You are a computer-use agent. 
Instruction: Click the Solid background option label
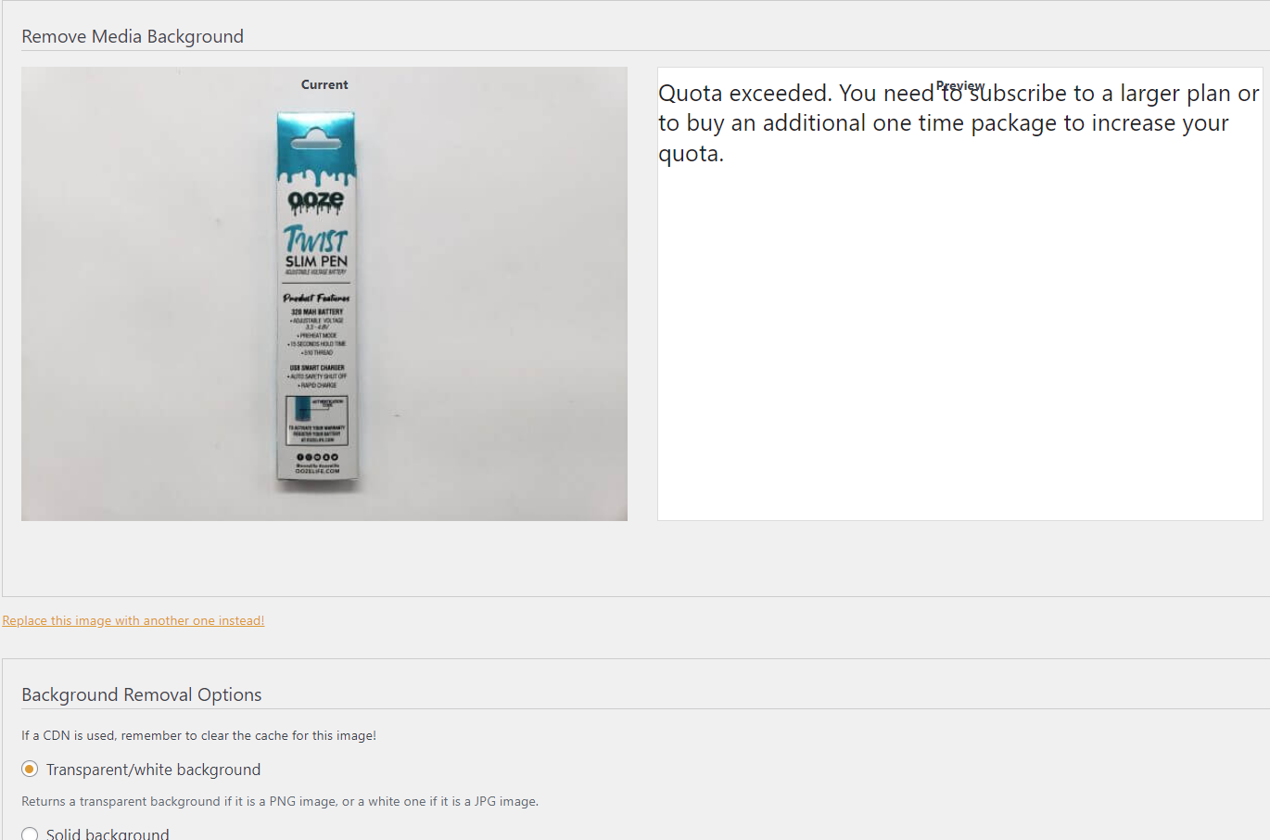[x=108, y=834]
